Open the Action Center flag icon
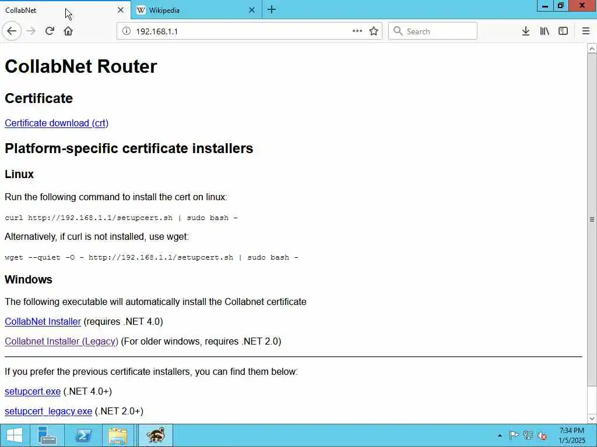 [x=514, y=435]
